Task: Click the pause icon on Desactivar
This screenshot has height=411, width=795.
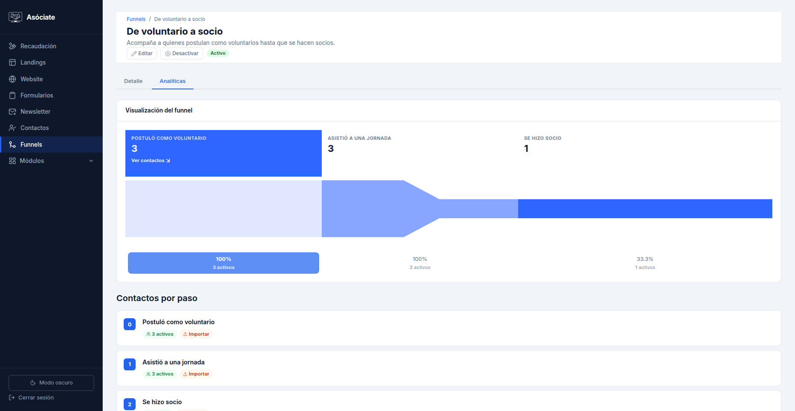Action: click(x=168, y=53)
